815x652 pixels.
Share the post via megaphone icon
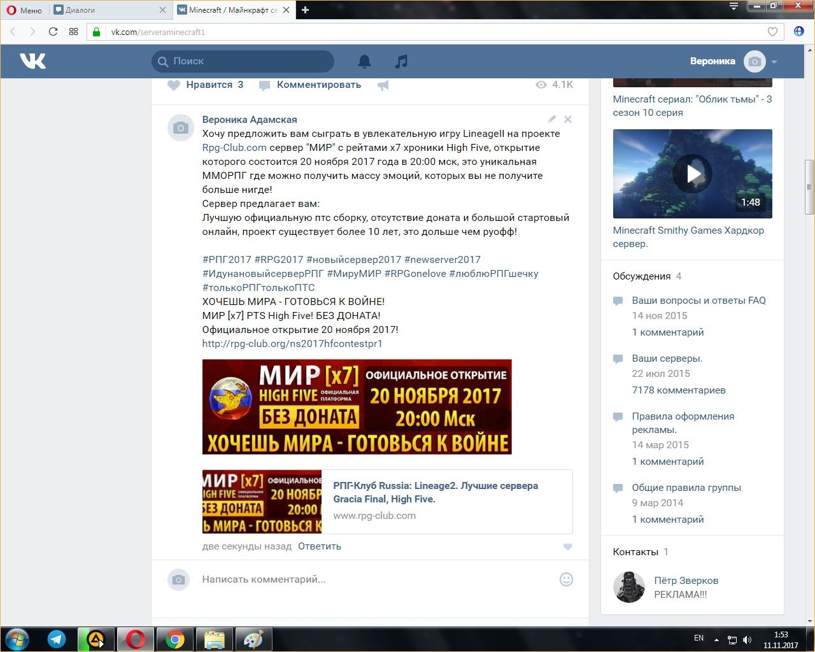[383, 85]
